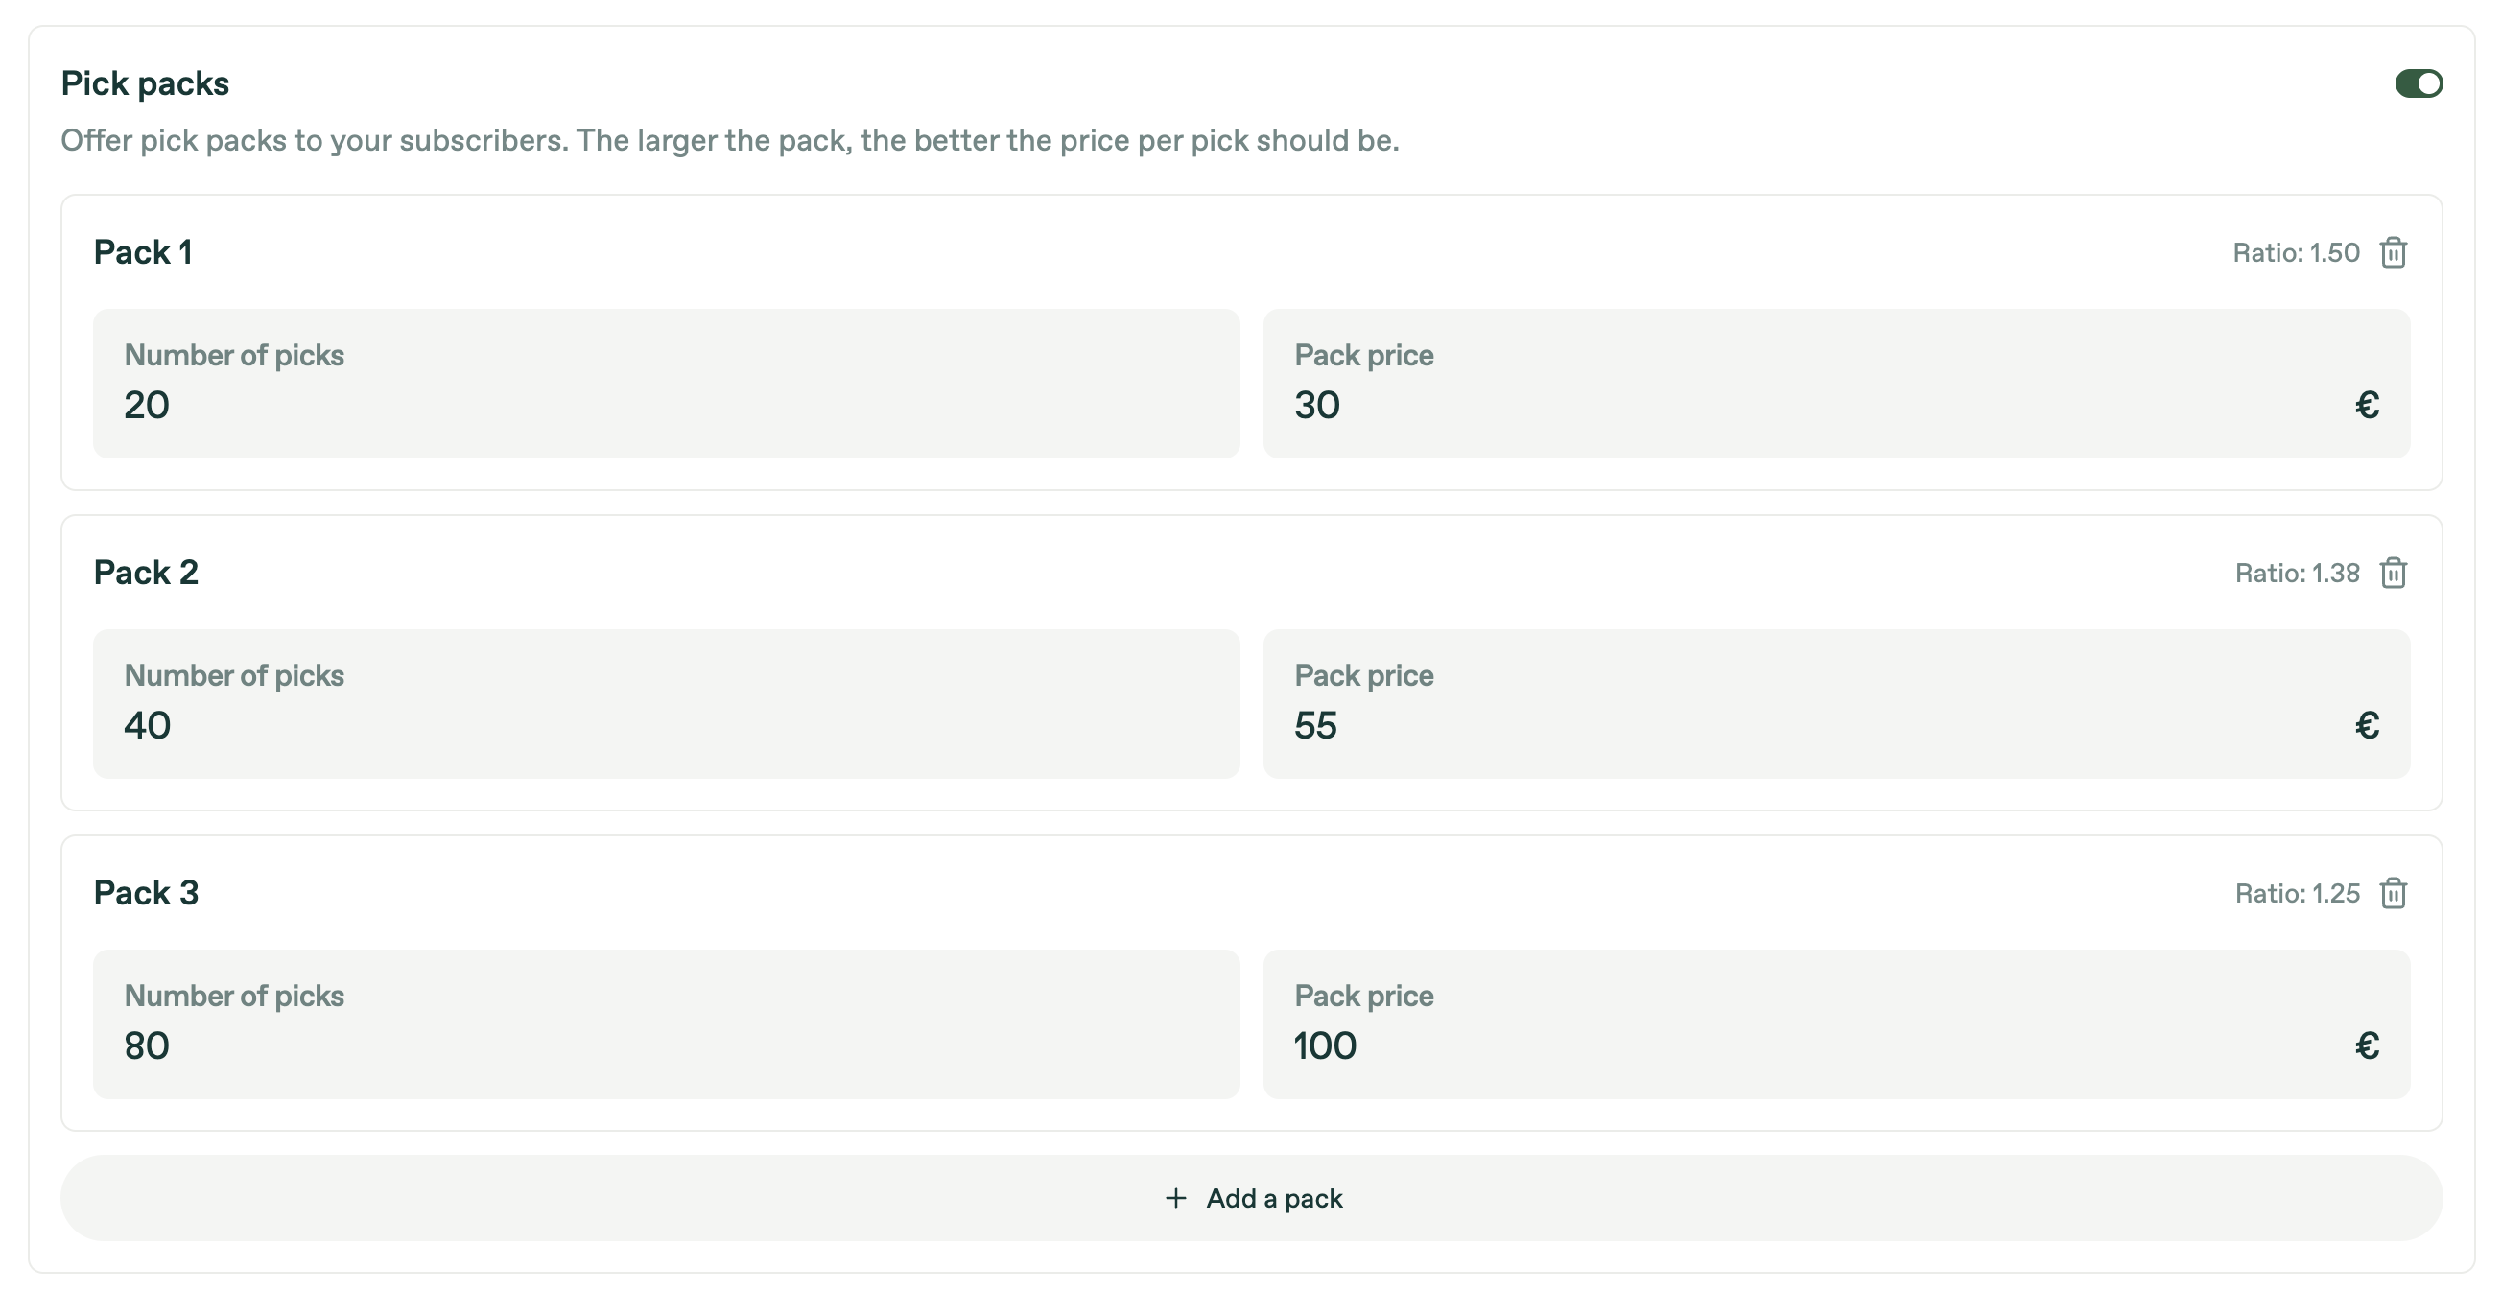Click the Ratio: 1.38 label
Screen dimensions: 2502x1291
click(x=2296, y=574)
